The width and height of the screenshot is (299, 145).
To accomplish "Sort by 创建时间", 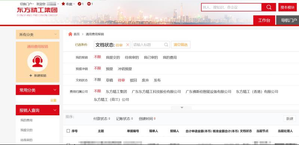I will point(147,119).
